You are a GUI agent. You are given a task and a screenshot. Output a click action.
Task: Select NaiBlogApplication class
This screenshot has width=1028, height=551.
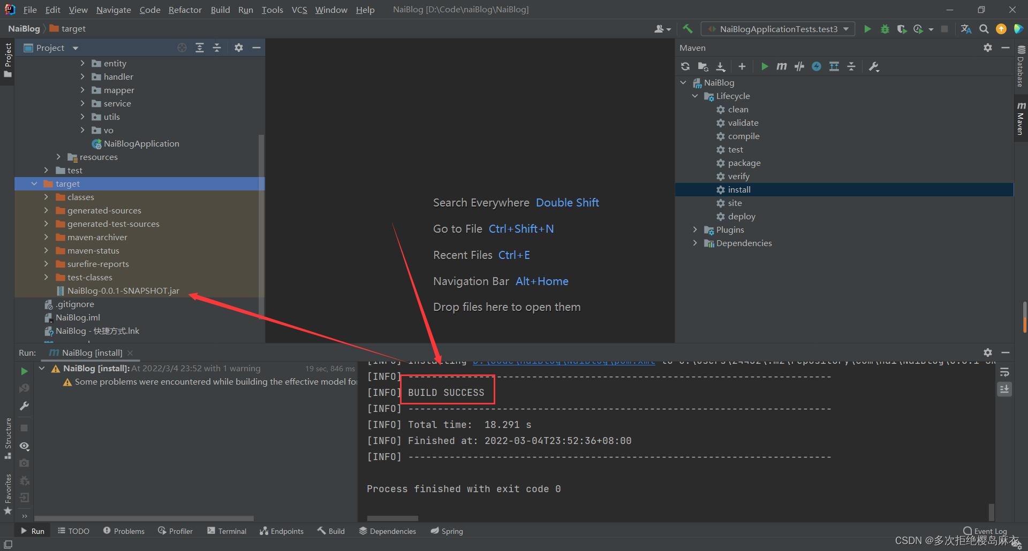point(141,143)
